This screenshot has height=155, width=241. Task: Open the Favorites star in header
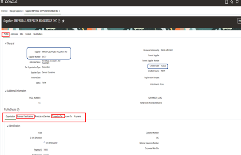232,2
